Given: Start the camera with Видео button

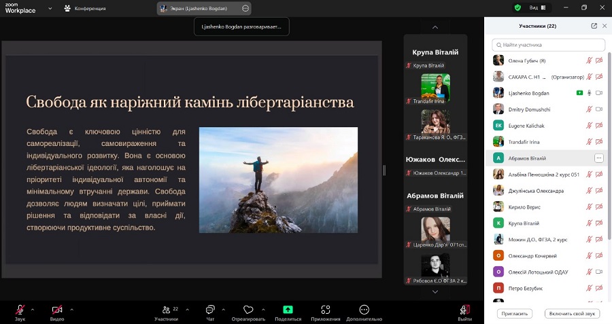Looking at the screenshot, I should [x=57, y=310].
